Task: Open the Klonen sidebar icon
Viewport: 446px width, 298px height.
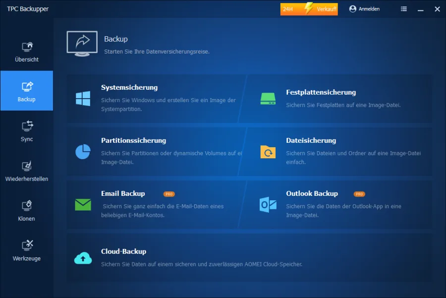Action: (x=27, y=206)
